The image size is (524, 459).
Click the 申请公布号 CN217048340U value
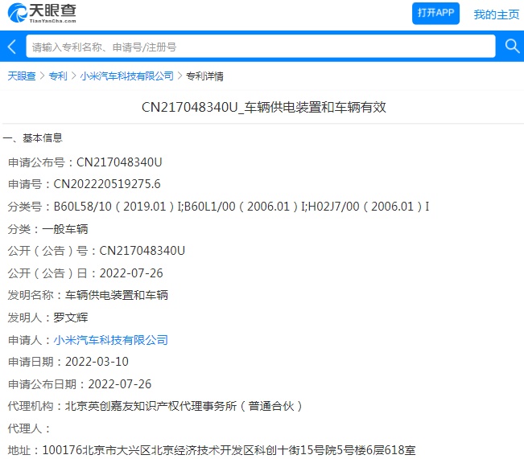(119, 162)
